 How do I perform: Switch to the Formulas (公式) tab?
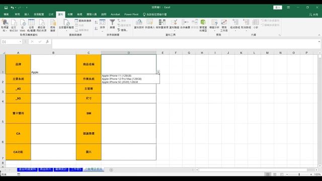[51, 15]
